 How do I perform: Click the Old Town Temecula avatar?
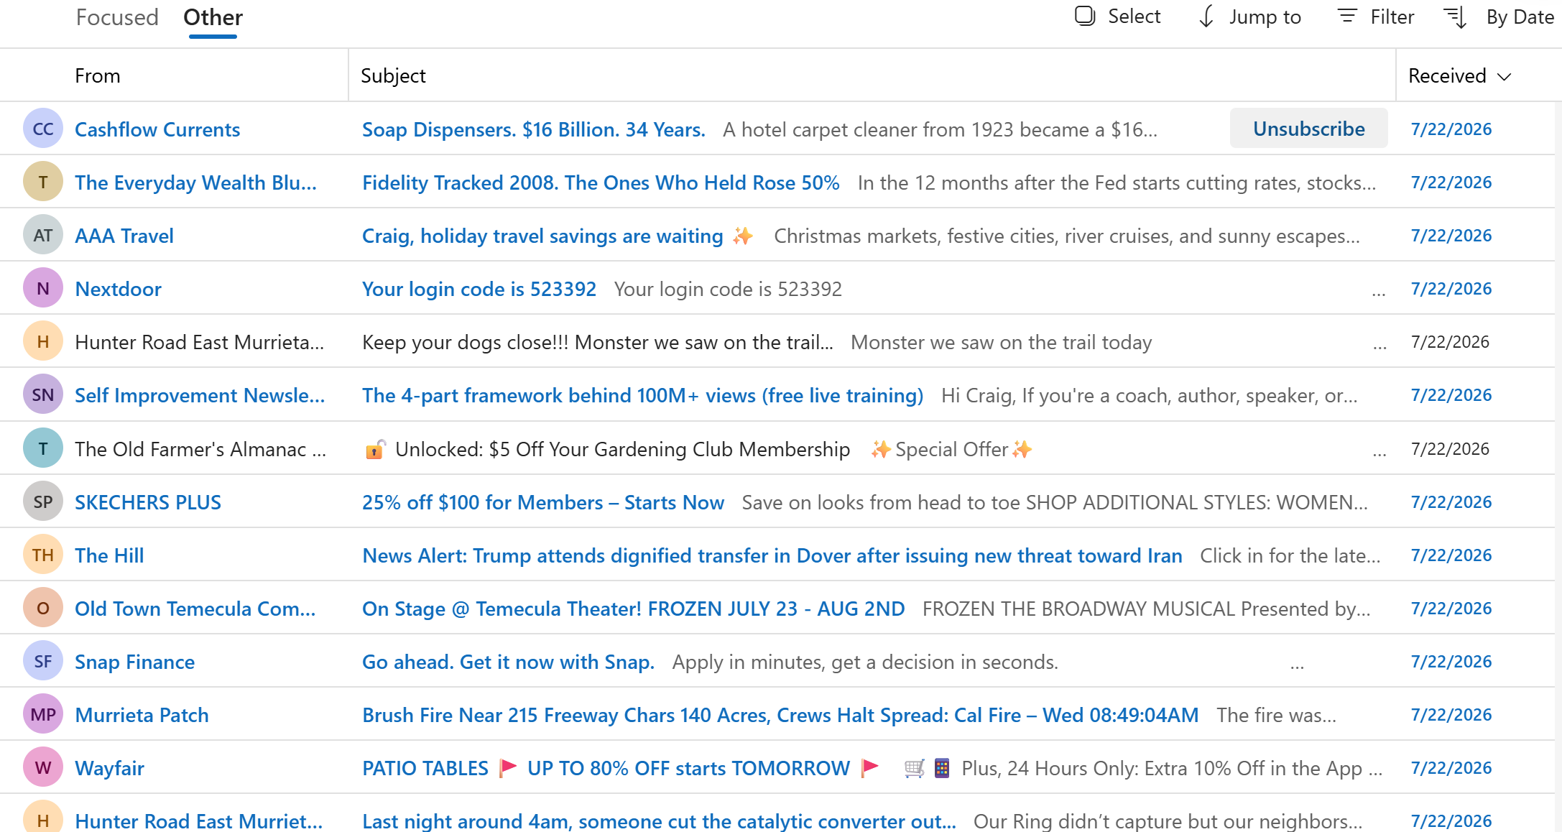click(43, 609)
